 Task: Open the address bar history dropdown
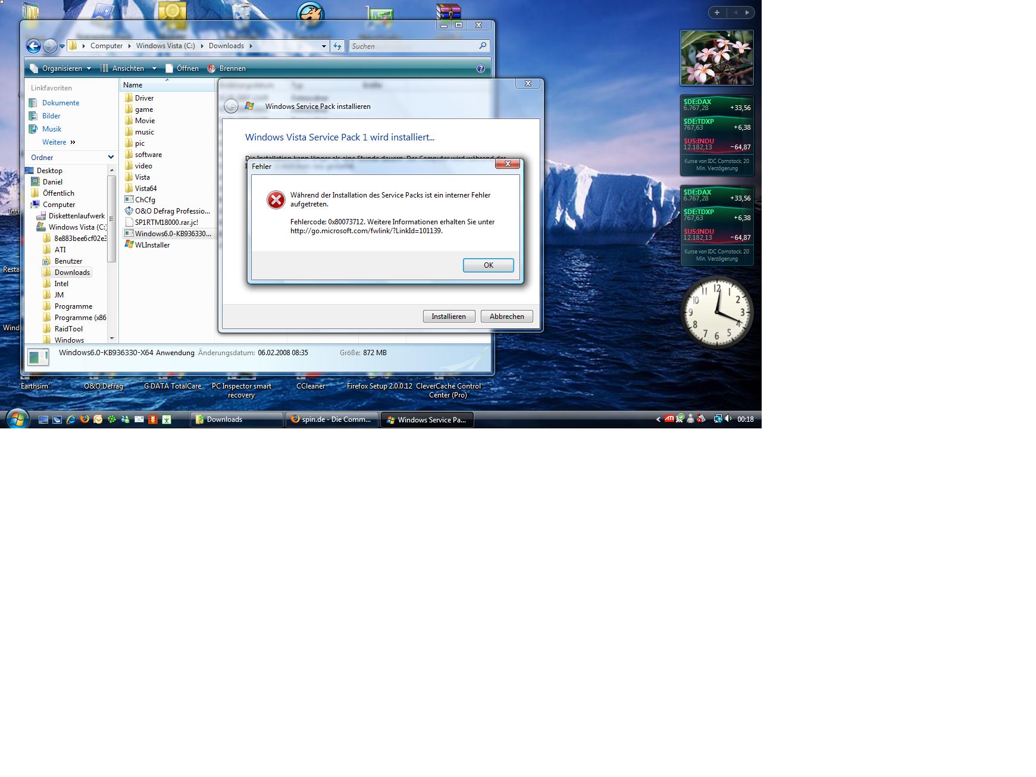[324, 46]
